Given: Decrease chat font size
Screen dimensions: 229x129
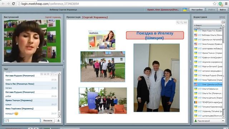Looking at the screenshot, I should (55, 75).
